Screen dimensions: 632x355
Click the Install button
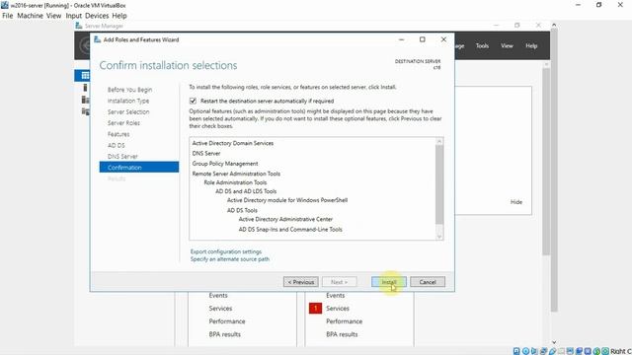pyautogui.click(x=388, y=282)
